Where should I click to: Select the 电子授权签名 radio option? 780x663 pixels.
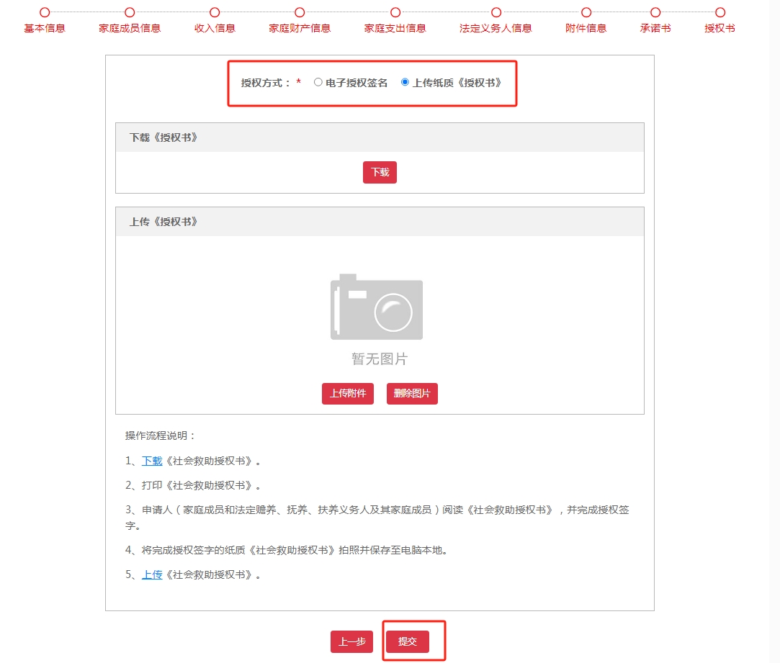point(318,81)
